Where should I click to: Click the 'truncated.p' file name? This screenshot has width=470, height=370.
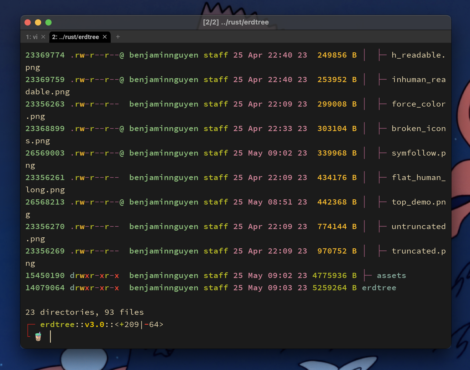pyautogui.click(x=418, y=251)
